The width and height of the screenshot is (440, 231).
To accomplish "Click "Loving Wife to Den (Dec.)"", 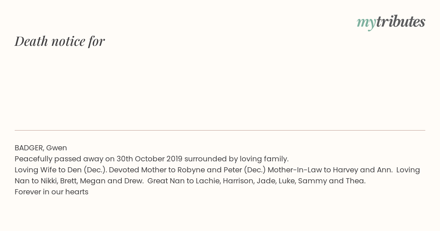I will [x=60, y=170].
